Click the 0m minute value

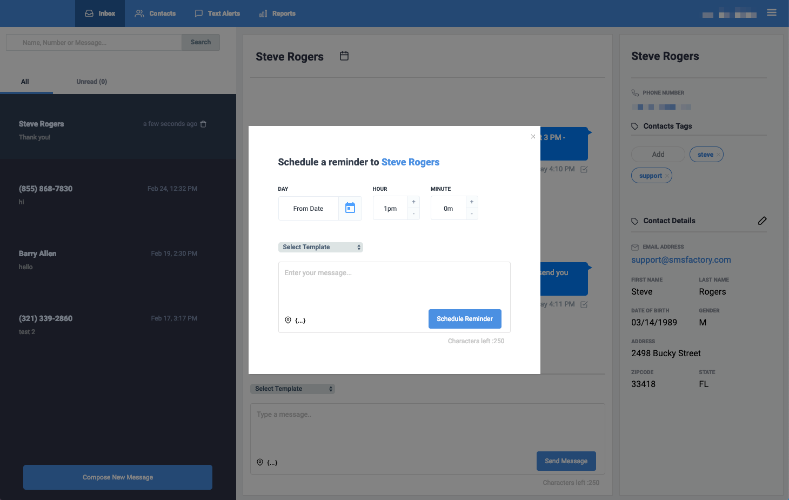tap(449, 209)
